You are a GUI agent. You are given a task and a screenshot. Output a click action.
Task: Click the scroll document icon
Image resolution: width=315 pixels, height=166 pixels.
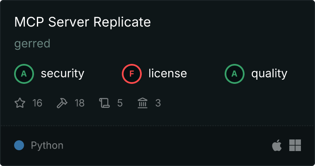point(104,103)
